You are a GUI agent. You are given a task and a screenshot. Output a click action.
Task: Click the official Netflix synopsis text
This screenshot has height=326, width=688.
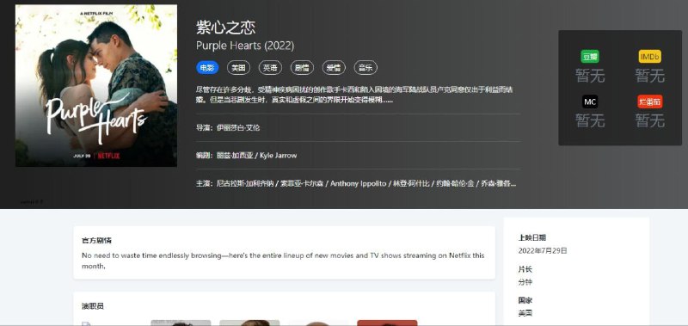coord(283,261)
